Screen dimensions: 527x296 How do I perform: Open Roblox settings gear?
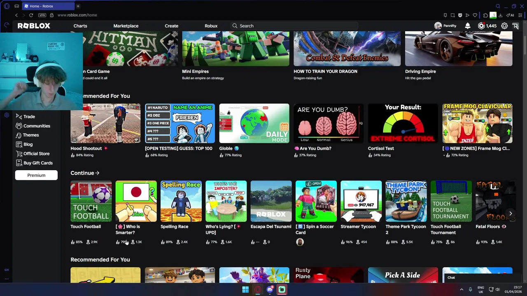coord(504,26)
